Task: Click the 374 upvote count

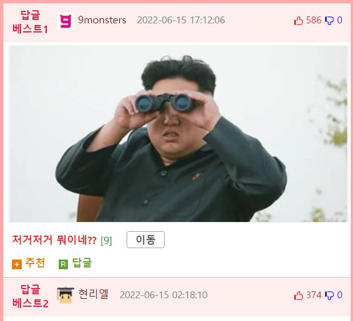Action: point(314,295)
